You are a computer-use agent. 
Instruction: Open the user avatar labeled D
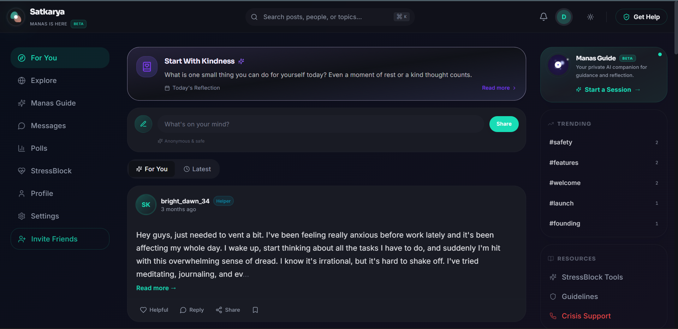point(564,17)
